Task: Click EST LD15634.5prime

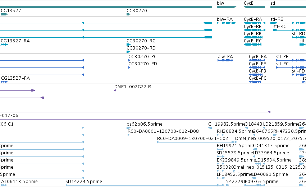Action: tap(273, 160)
